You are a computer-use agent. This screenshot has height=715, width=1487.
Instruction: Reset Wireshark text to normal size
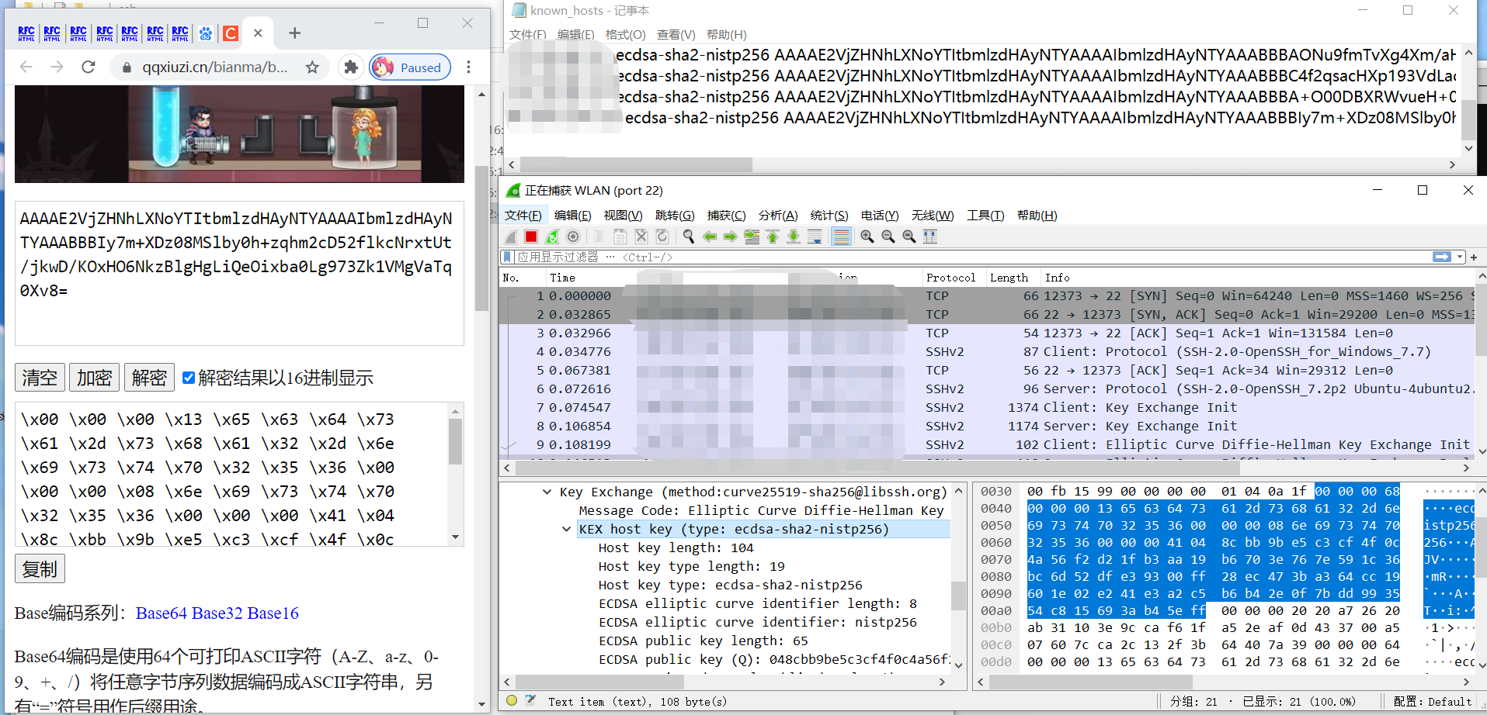(909, 237)
